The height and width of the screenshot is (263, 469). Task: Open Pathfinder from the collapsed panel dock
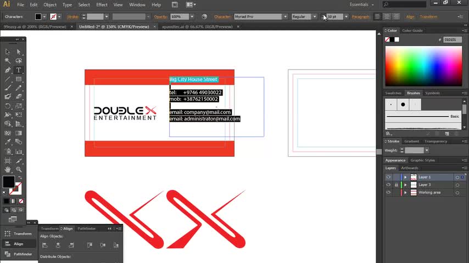pos(19,254)
